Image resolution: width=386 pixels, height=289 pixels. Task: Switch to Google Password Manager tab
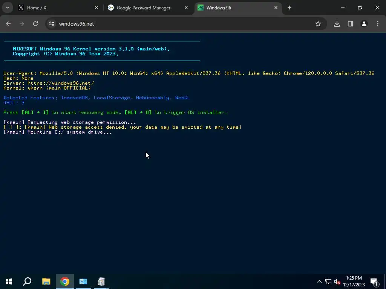click(x=148, y=8)
